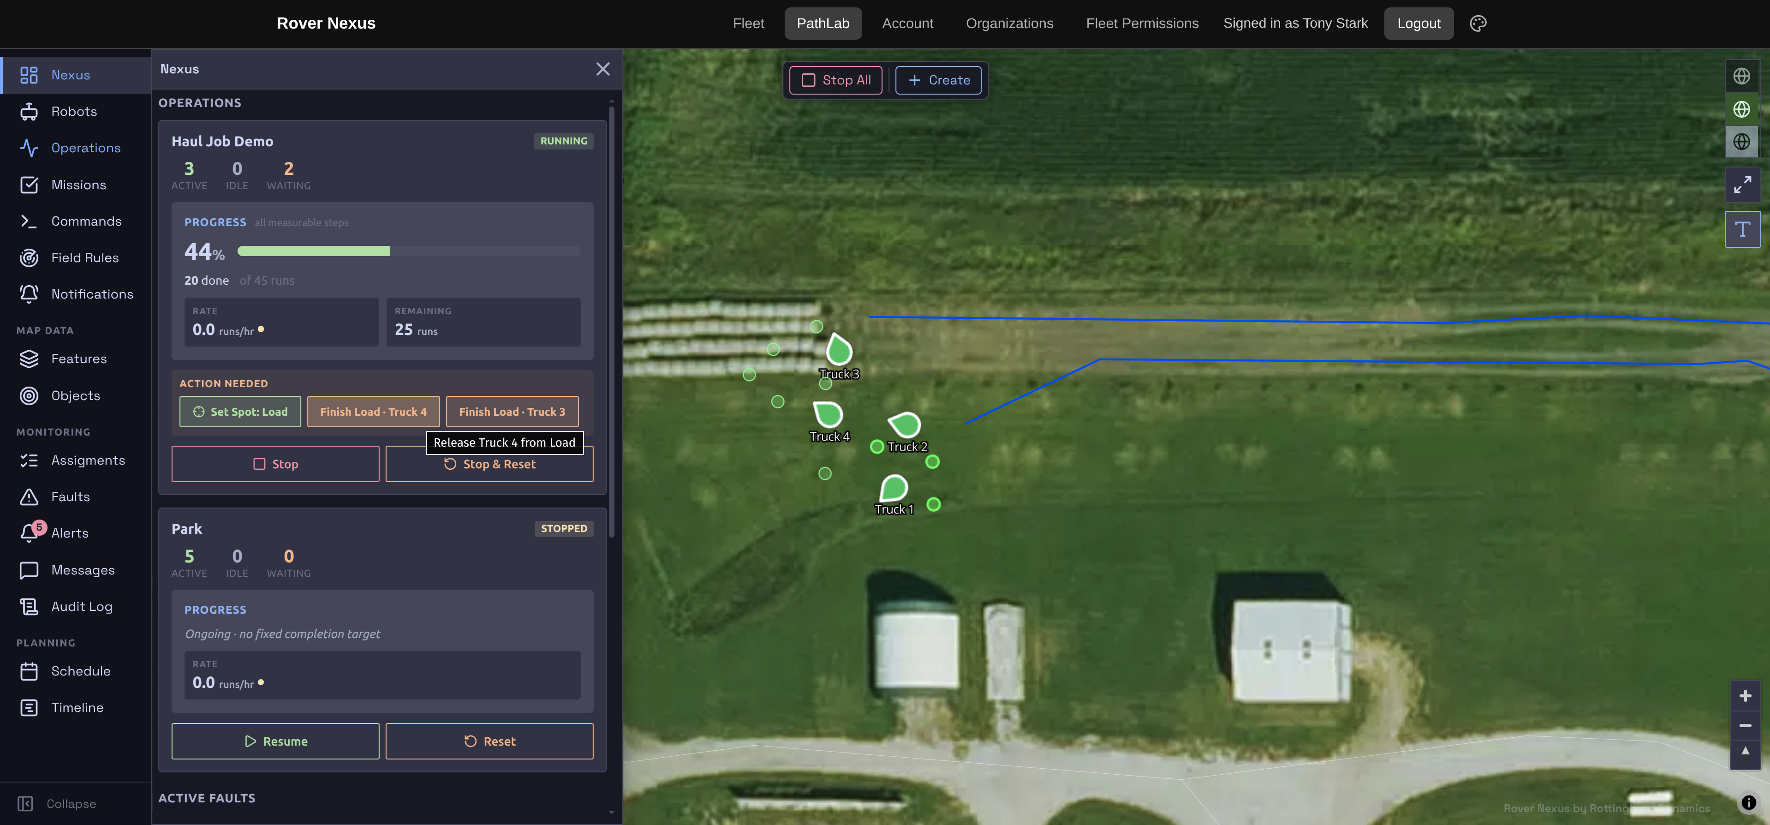Open the Audit Log
Screen dimensions: 1770x825
click(76, 606)
